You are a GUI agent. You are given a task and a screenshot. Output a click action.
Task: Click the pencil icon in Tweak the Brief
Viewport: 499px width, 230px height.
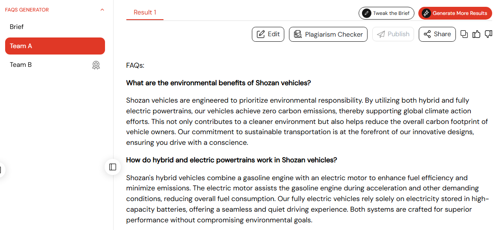[367, 13]
